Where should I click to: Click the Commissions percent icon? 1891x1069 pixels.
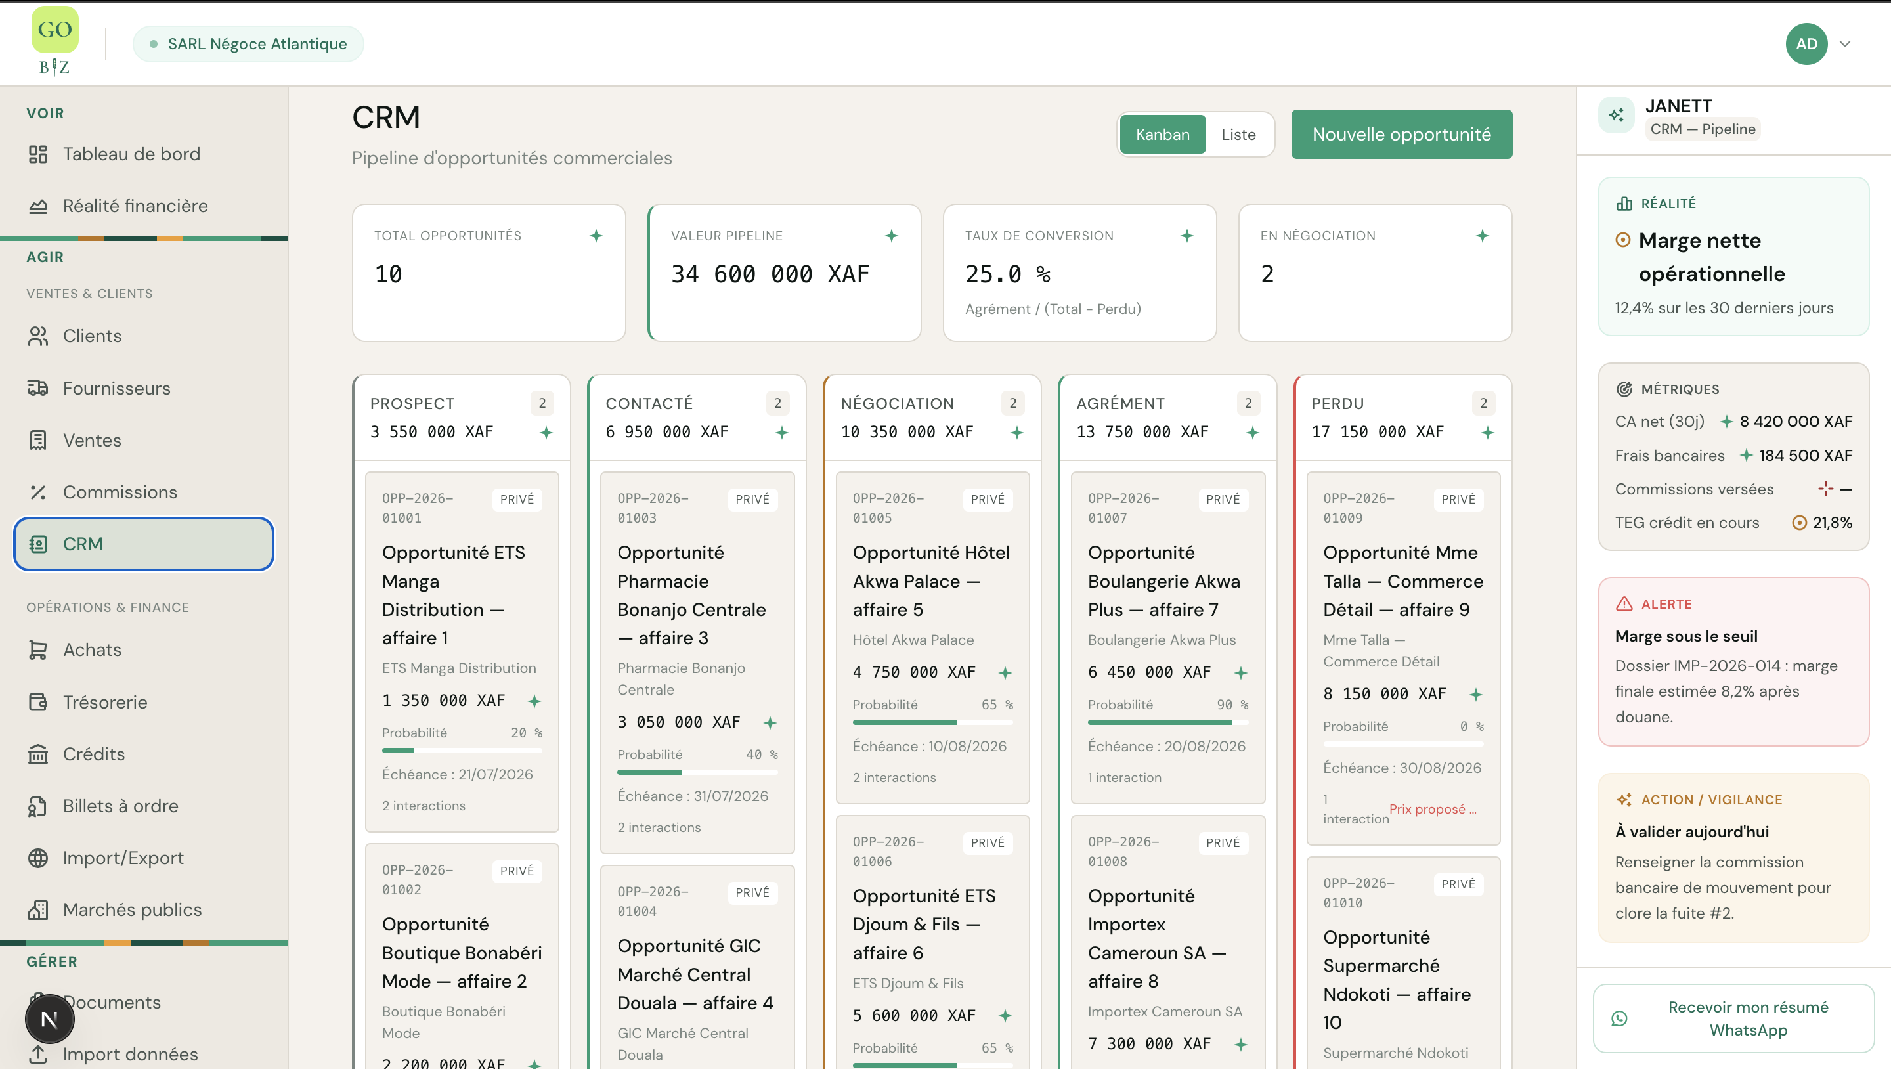[x=37, y=492]
